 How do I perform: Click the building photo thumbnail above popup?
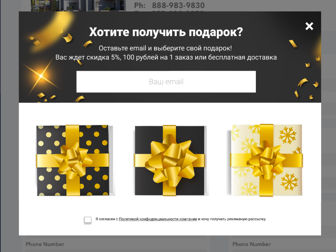coord(78,6)
